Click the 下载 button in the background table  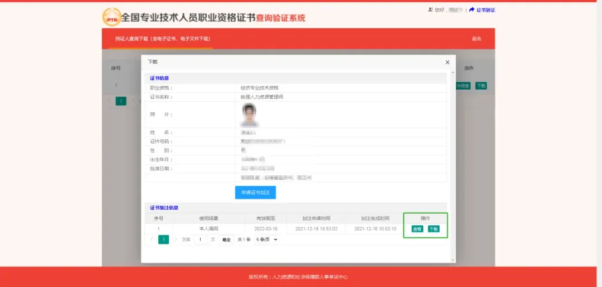[481, 86]
